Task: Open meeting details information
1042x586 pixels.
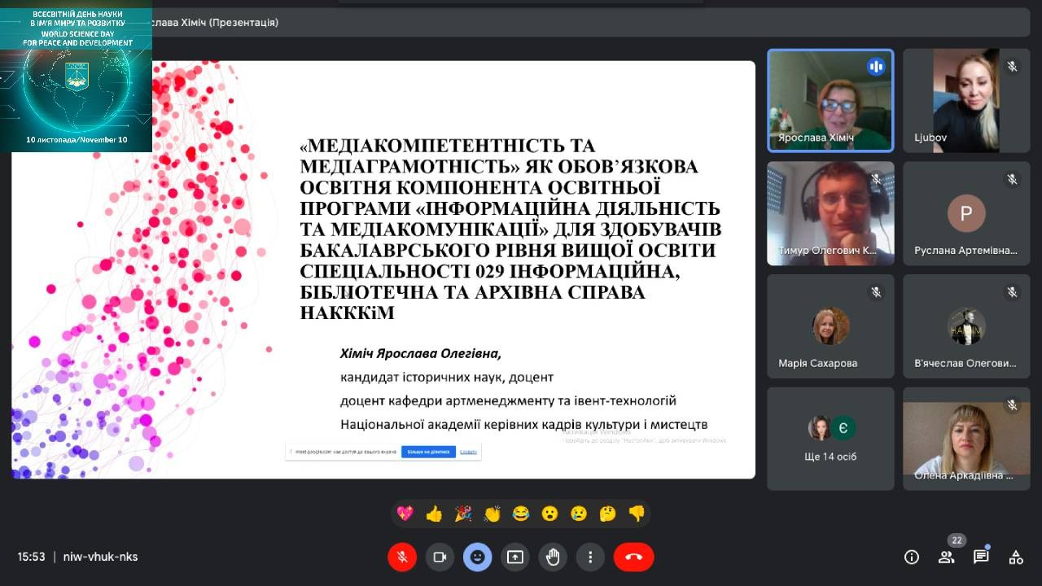Action: point(912,557)
